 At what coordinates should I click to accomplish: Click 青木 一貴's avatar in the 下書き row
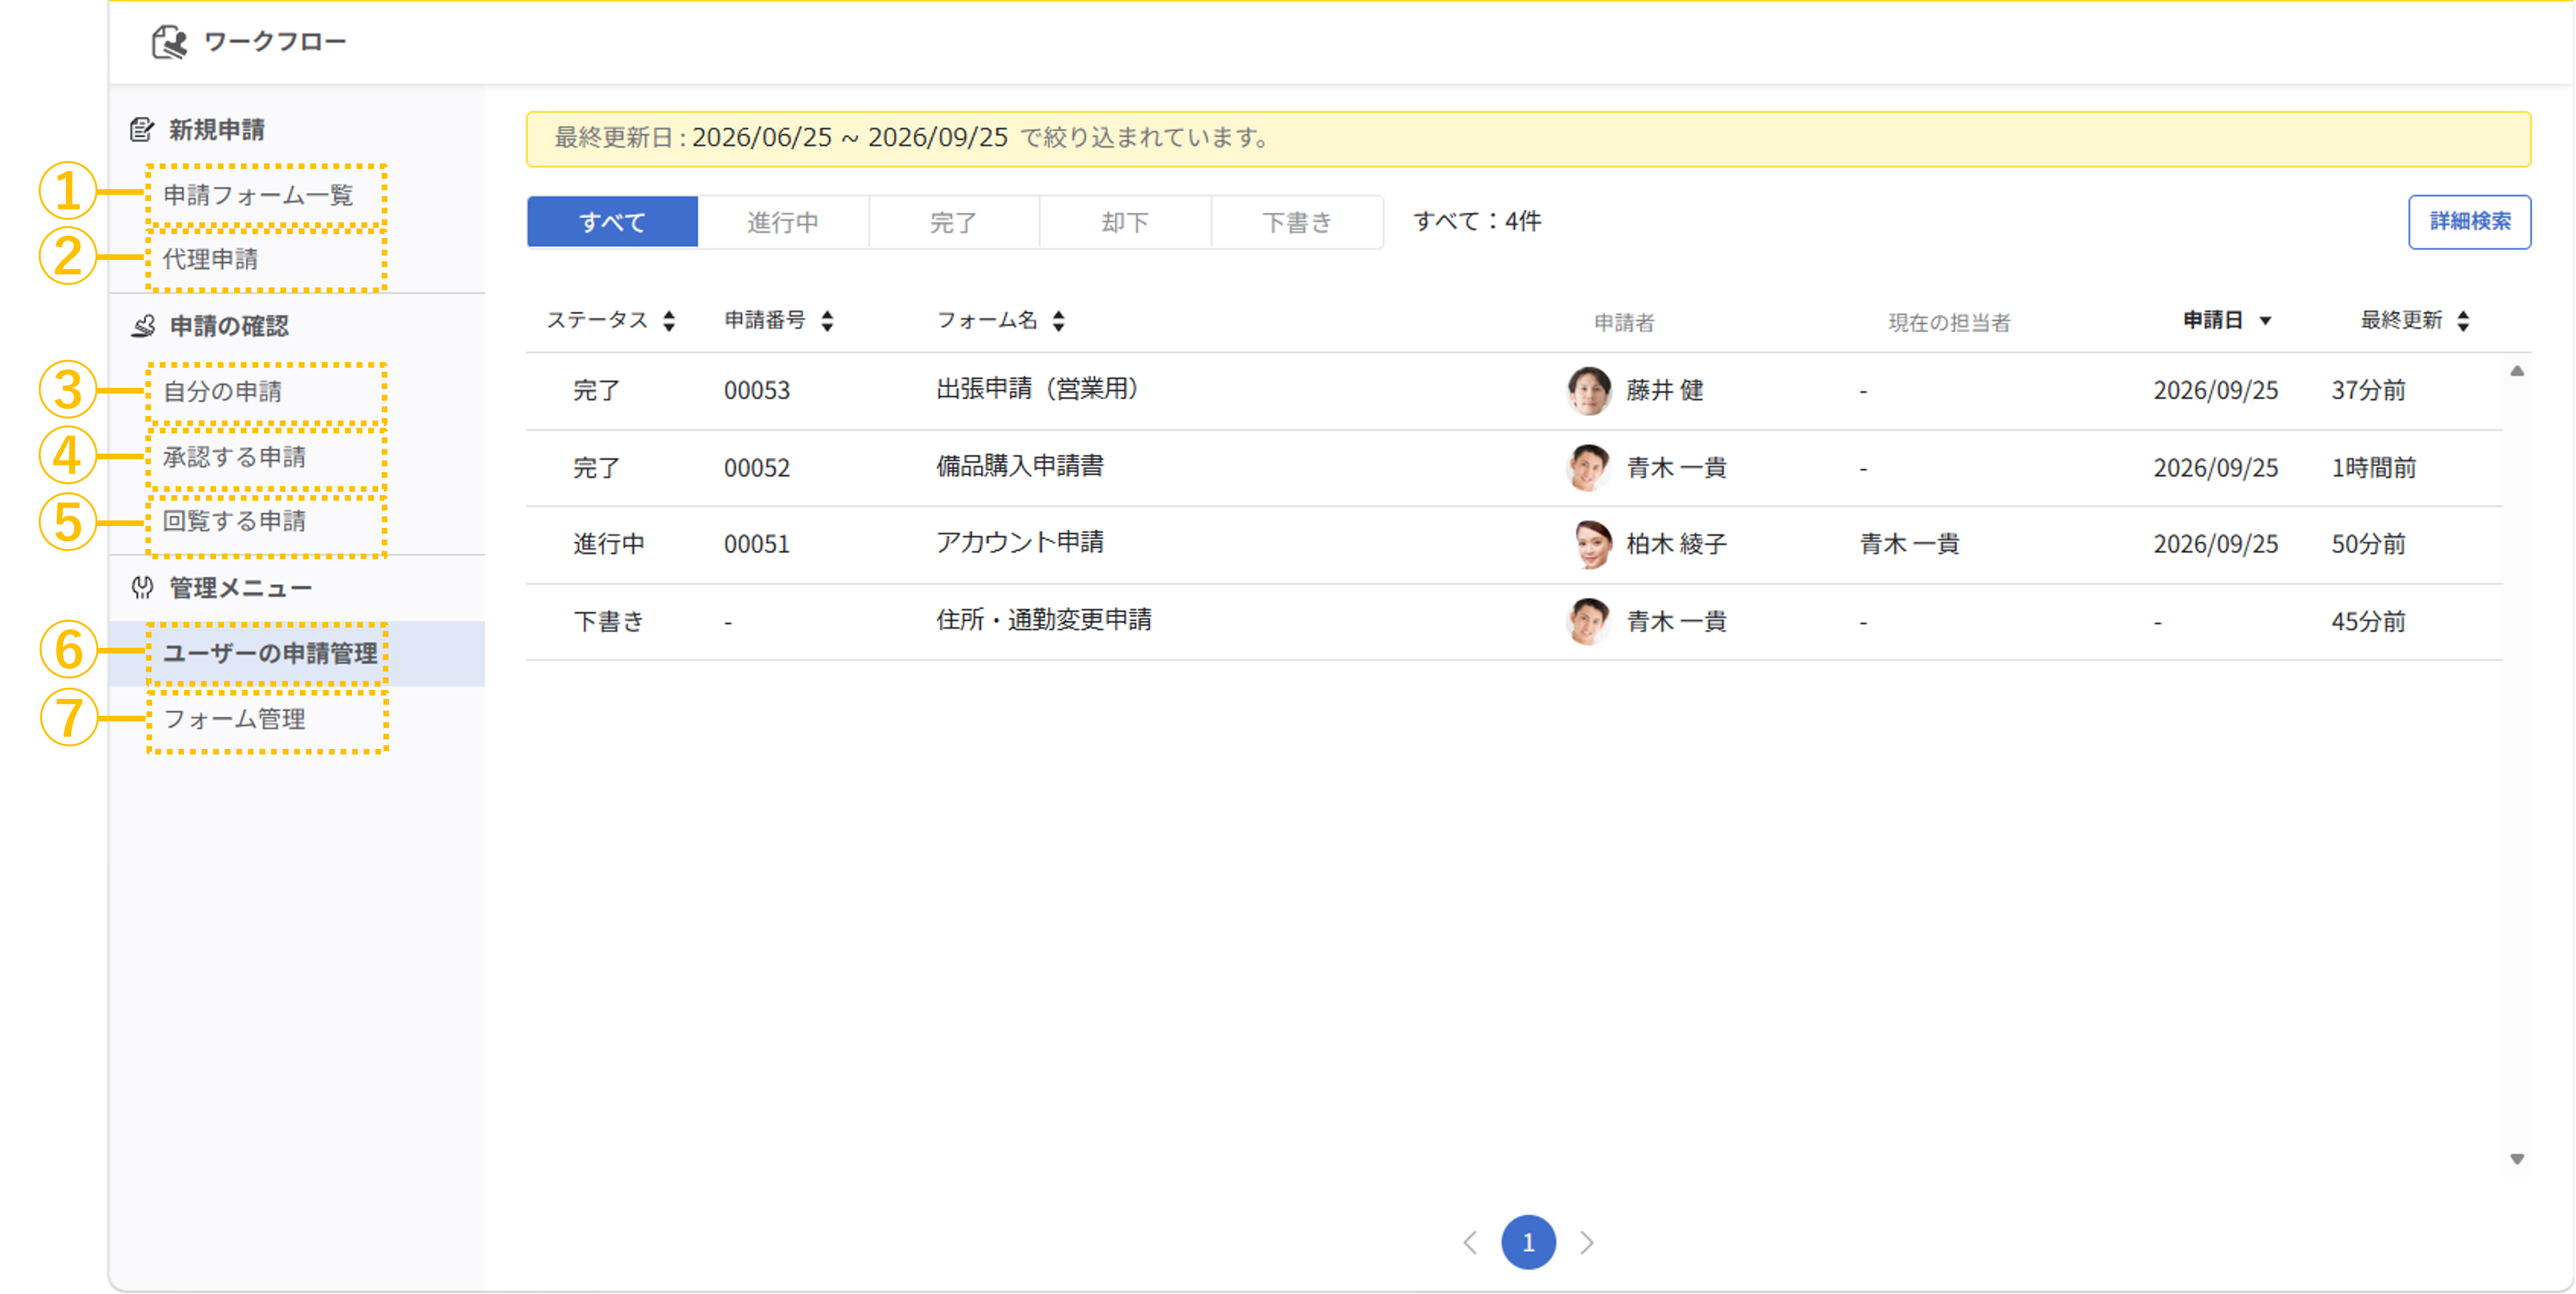coord(1588,621)
